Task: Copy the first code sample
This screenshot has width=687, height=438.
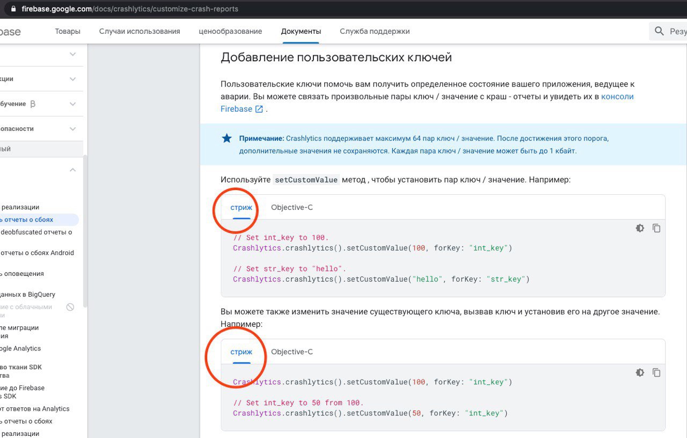Action: tap(656, 228)
